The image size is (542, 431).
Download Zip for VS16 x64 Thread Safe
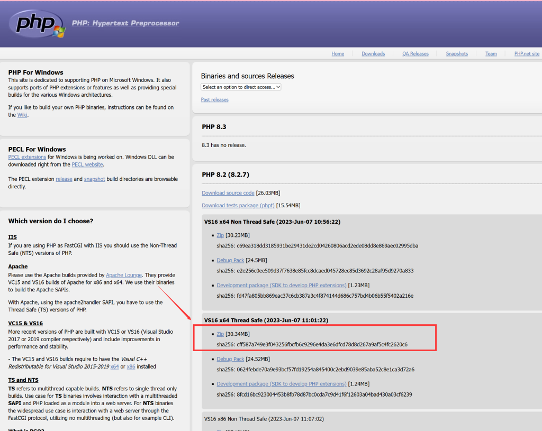coord(220,334)
